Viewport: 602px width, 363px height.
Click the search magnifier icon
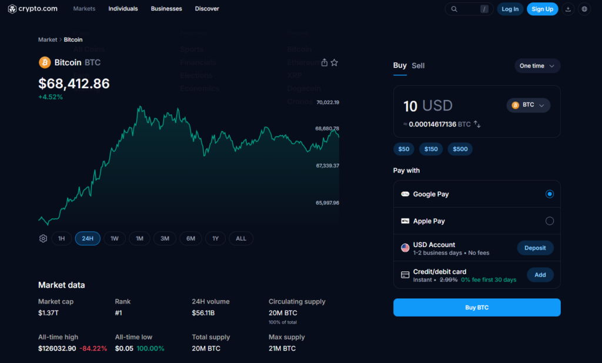tap(454, 9)
